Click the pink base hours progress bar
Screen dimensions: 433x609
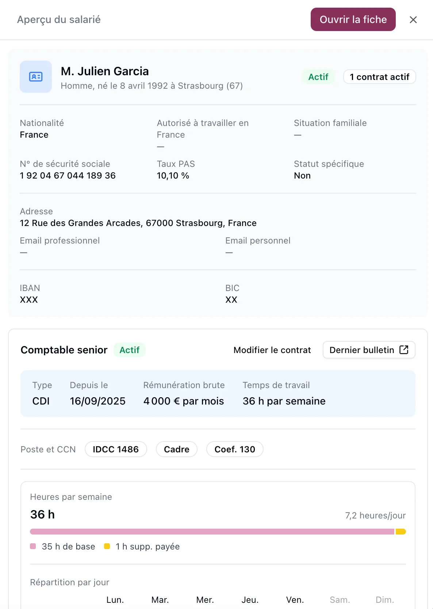(x=212, y=532)
